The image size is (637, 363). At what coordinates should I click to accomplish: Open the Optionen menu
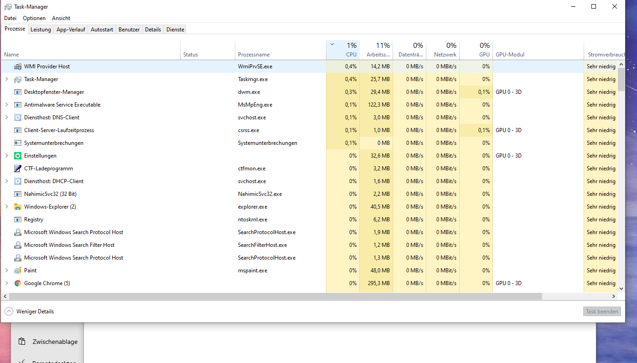pyautogui.click(x=34, y=18)
